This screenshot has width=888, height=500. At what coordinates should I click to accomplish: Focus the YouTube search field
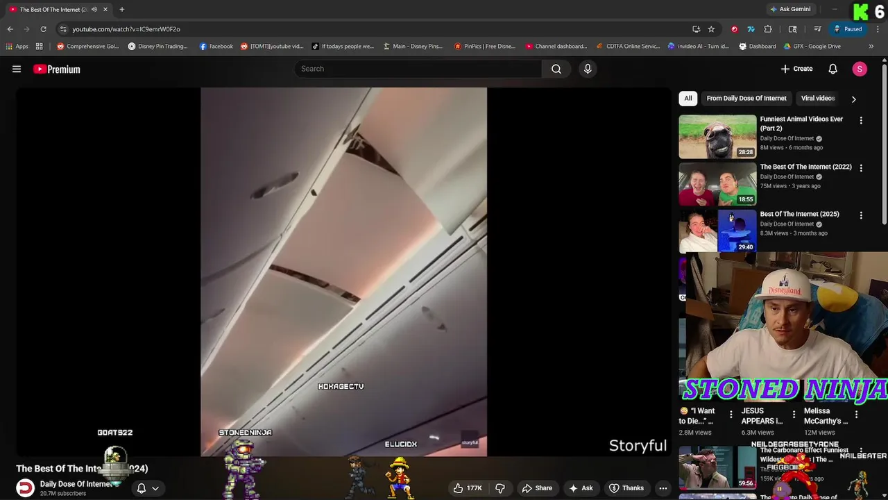pos(418,69)
